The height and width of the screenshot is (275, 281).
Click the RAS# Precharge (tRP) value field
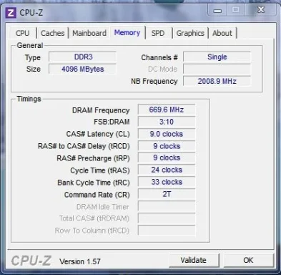pos(167,158)
